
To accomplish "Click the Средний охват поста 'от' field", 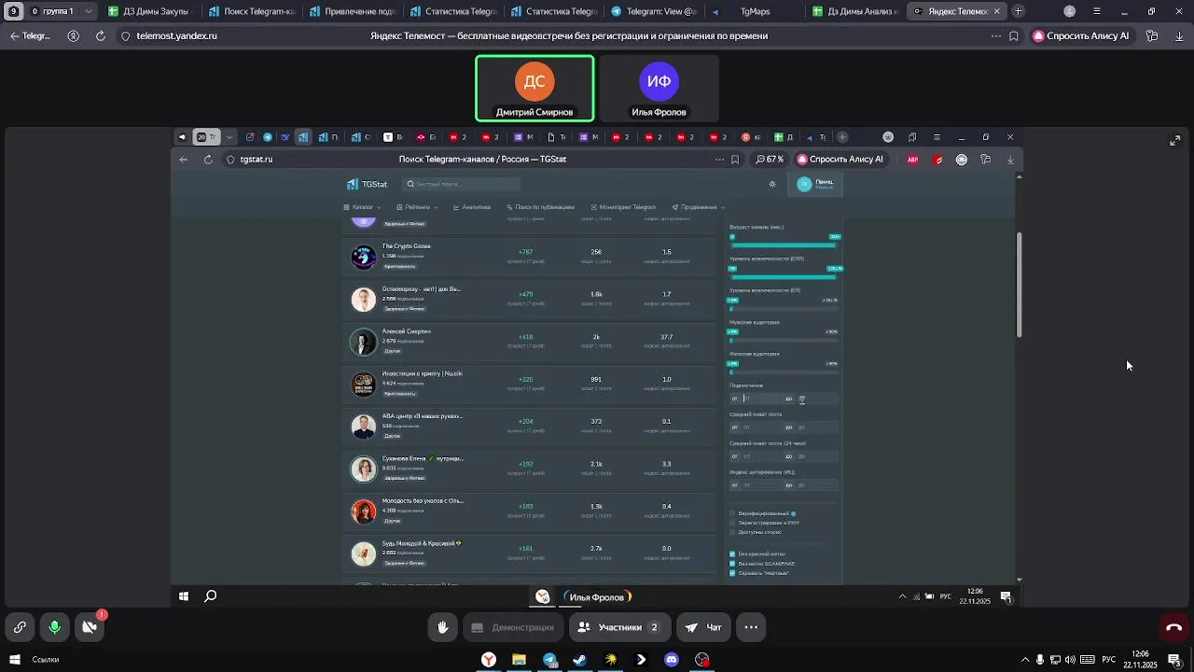I will tap(760, 428).
